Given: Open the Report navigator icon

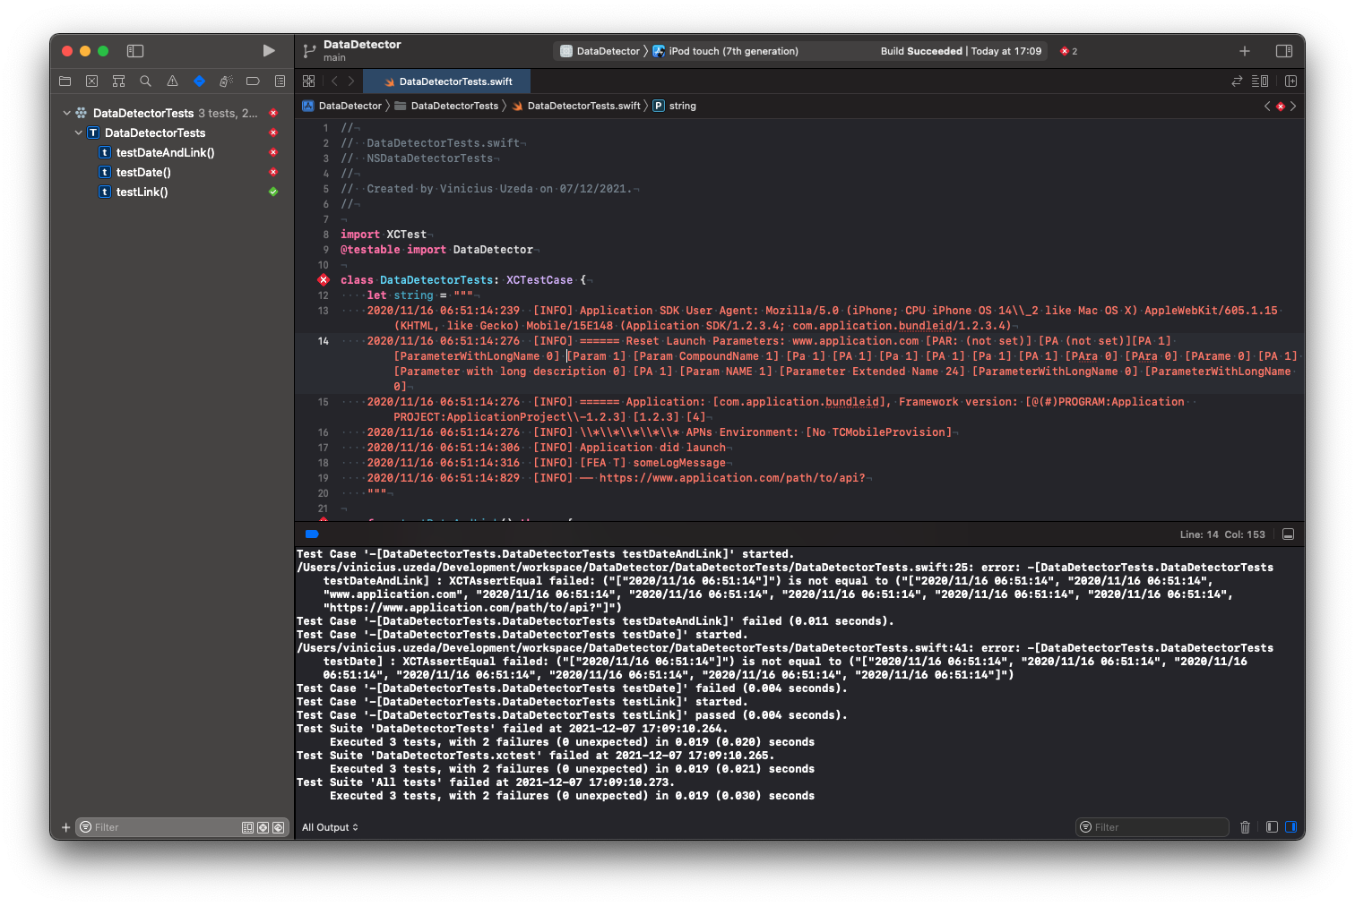Looking at the screenshot, I should coord(280,81).
